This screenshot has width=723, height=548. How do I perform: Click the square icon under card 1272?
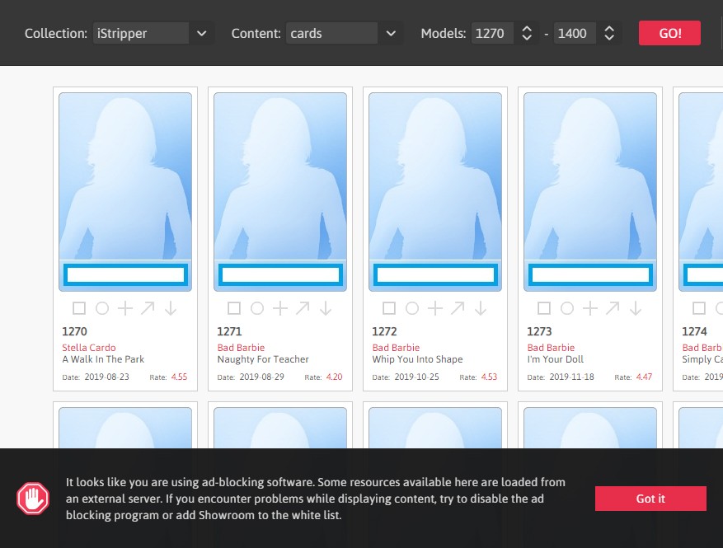pyautogui.click(x=388, y=308)
